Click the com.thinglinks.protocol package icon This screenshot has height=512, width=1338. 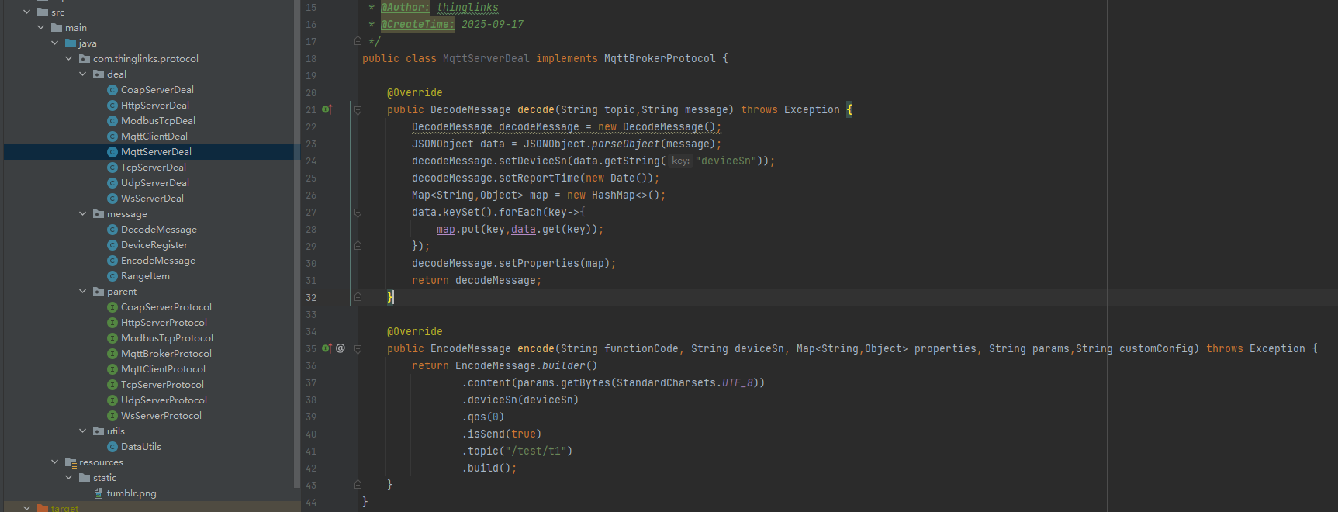pos(84,59)
